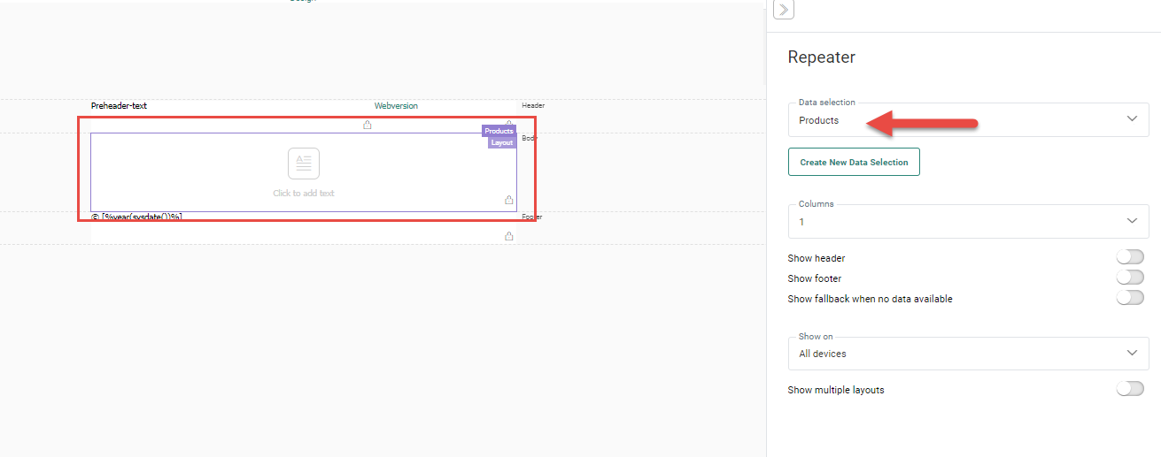Turn on the Show footer switch

1129,278
